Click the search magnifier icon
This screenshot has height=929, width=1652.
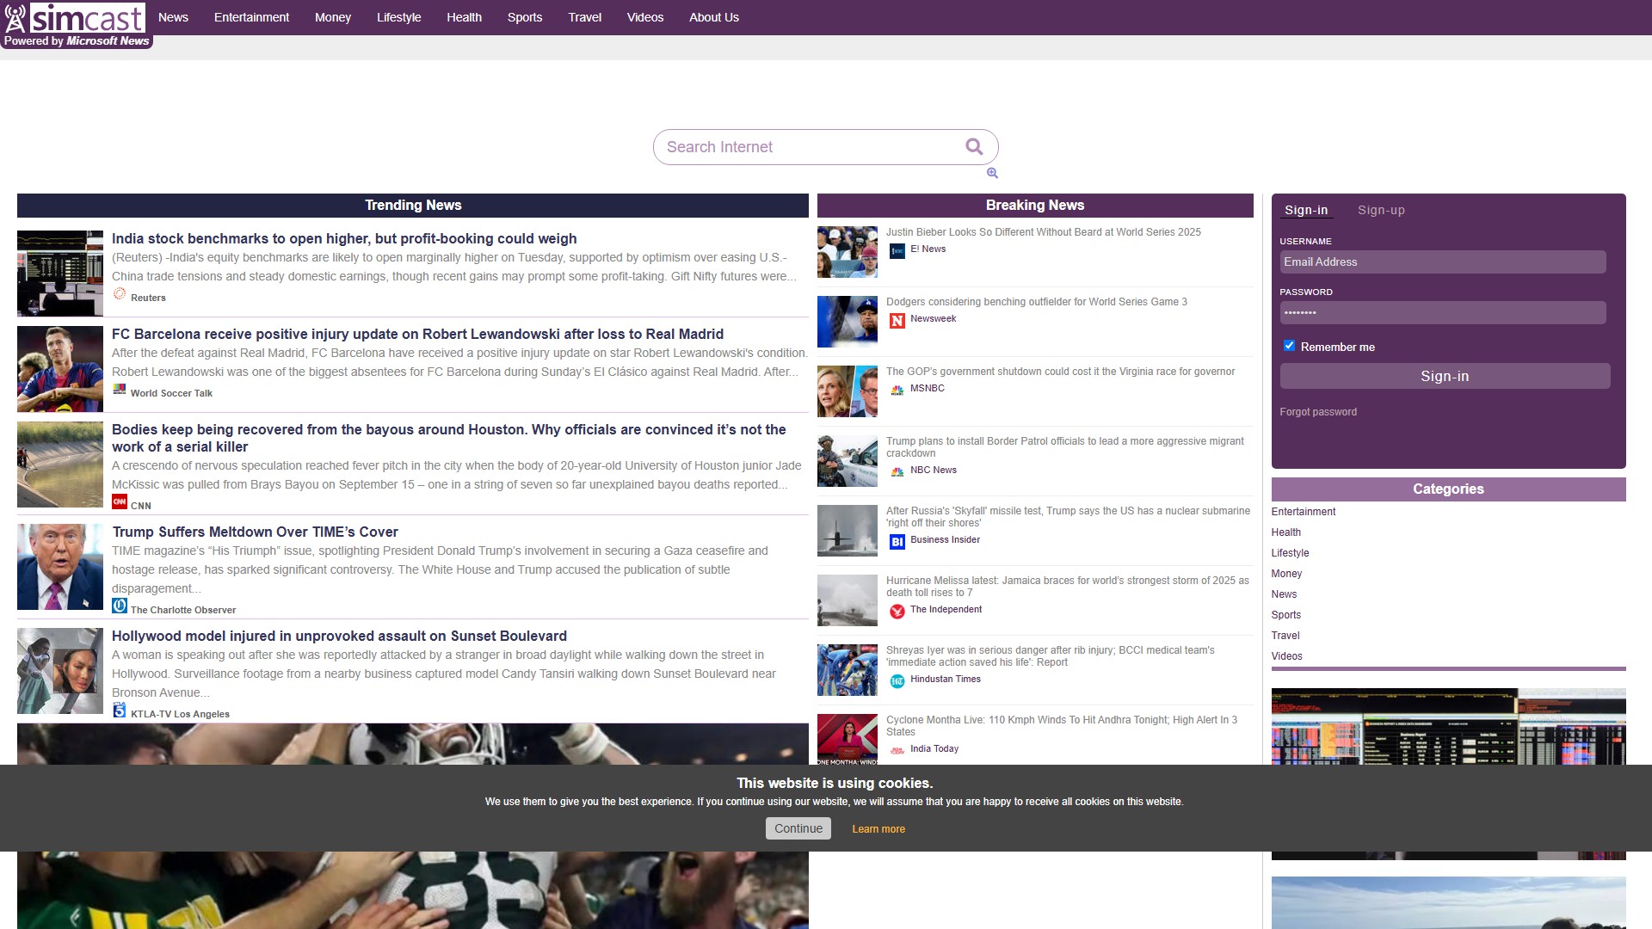pos(974,147)
